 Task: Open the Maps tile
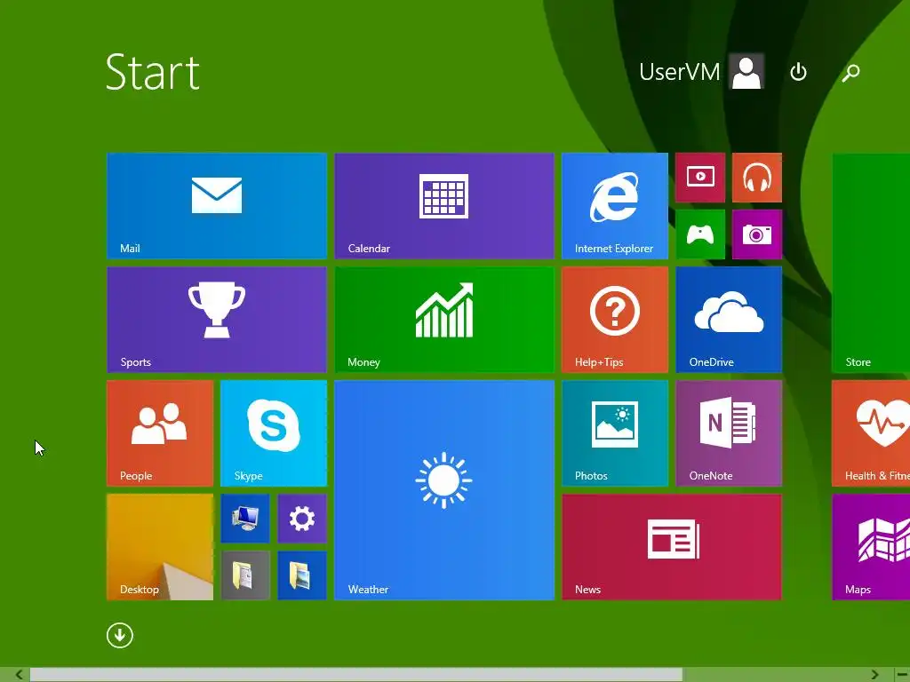pyautogui.click(x=871, y=546)
